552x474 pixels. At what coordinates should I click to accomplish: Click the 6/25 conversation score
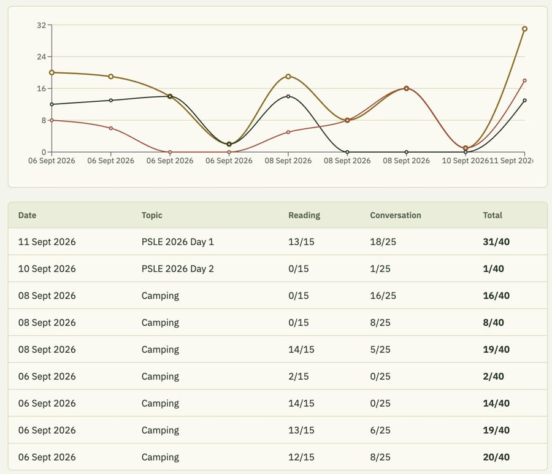[380, 430]
